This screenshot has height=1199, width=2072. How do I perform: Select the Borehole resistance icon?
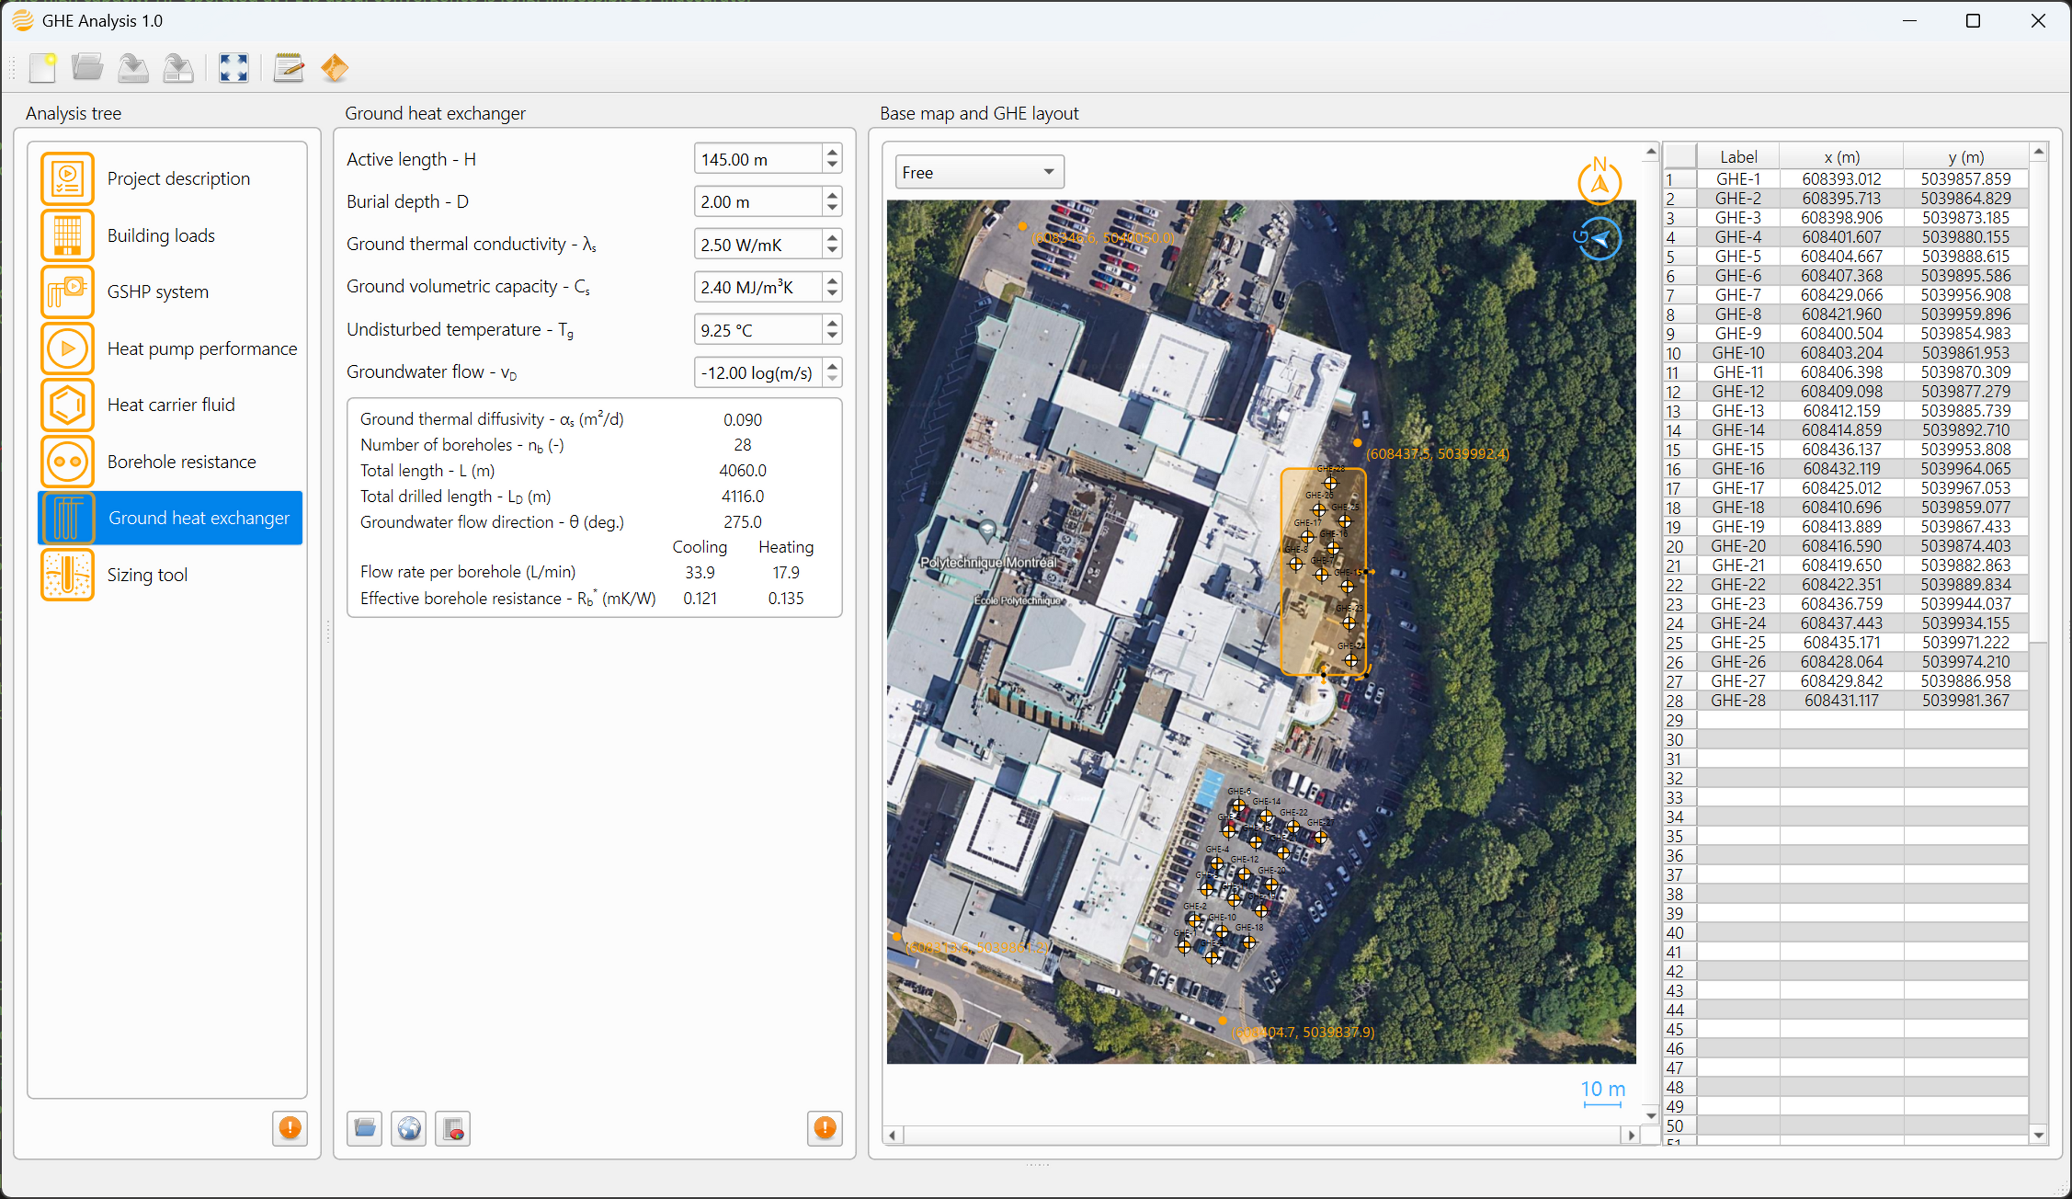tap(67, 461)
